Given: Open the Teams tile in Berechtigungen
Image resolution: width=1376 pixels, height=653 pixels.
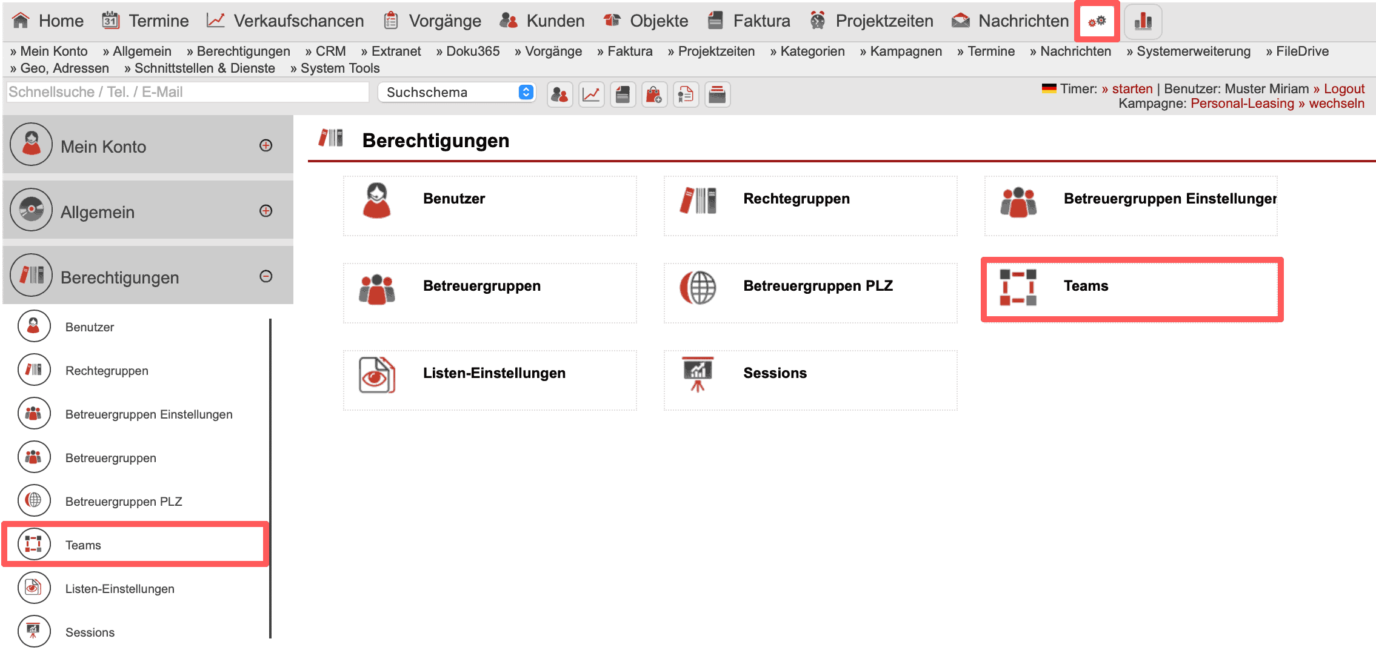Looking at the screenshot, I should point(1131,289).
